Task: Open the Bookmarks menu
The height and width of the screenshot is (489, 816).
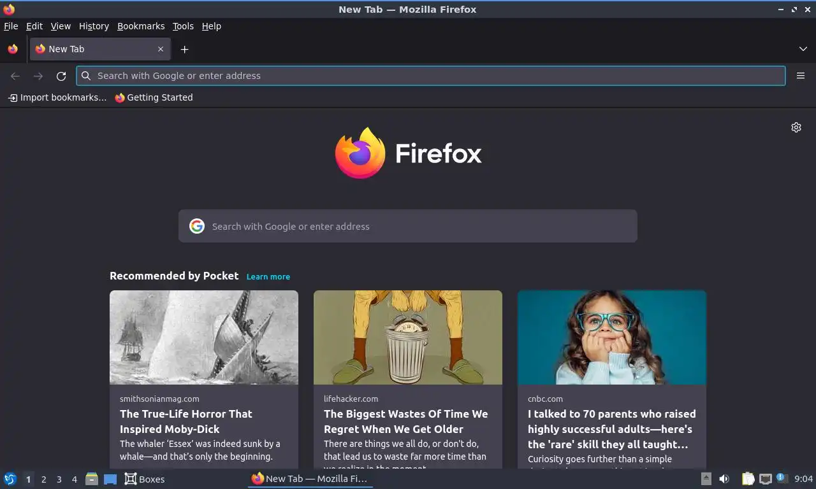Action: (141, 26)
